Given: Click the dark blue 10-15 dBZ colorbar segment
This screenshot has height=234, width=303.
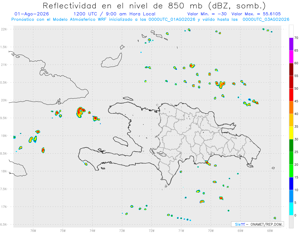Looking at the screenshot, I should pos(291,184).
